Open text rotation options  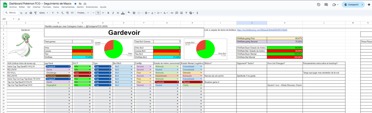pyautogui.click(x=166, y=13)
